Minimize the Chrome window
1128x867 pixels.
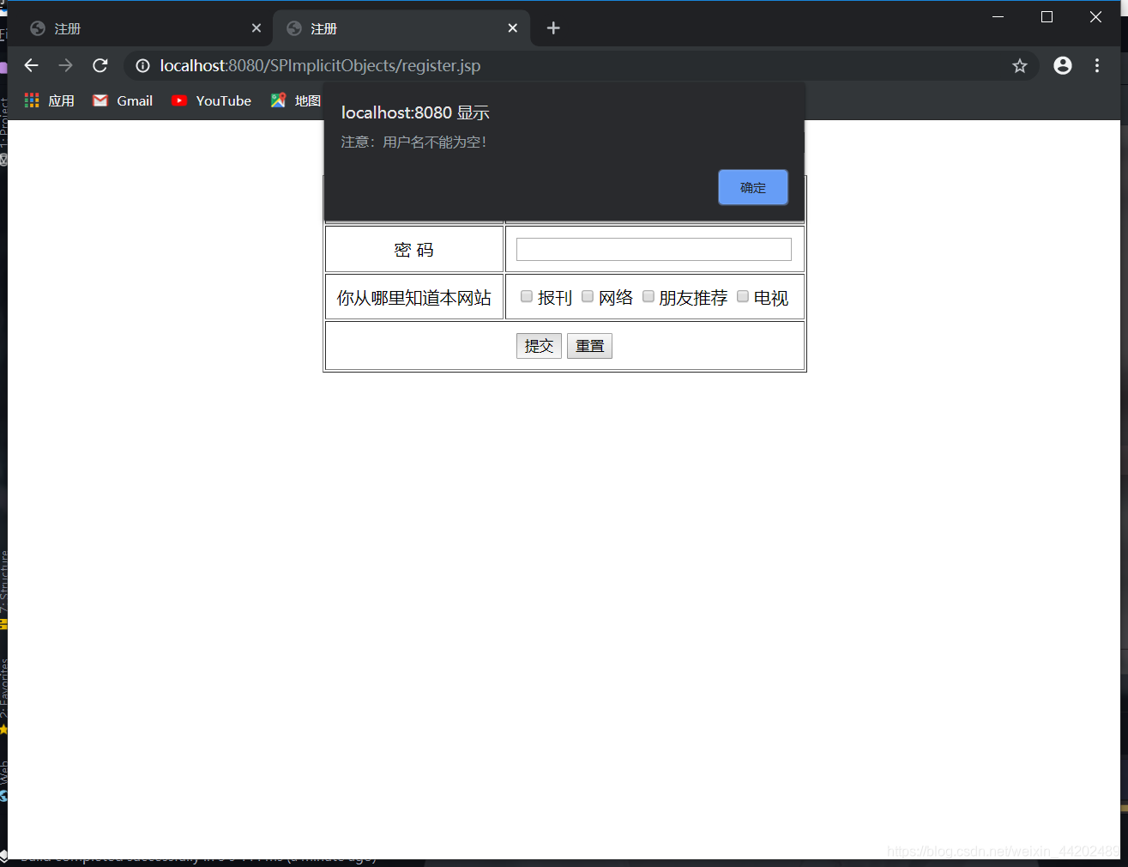point(998,16)
